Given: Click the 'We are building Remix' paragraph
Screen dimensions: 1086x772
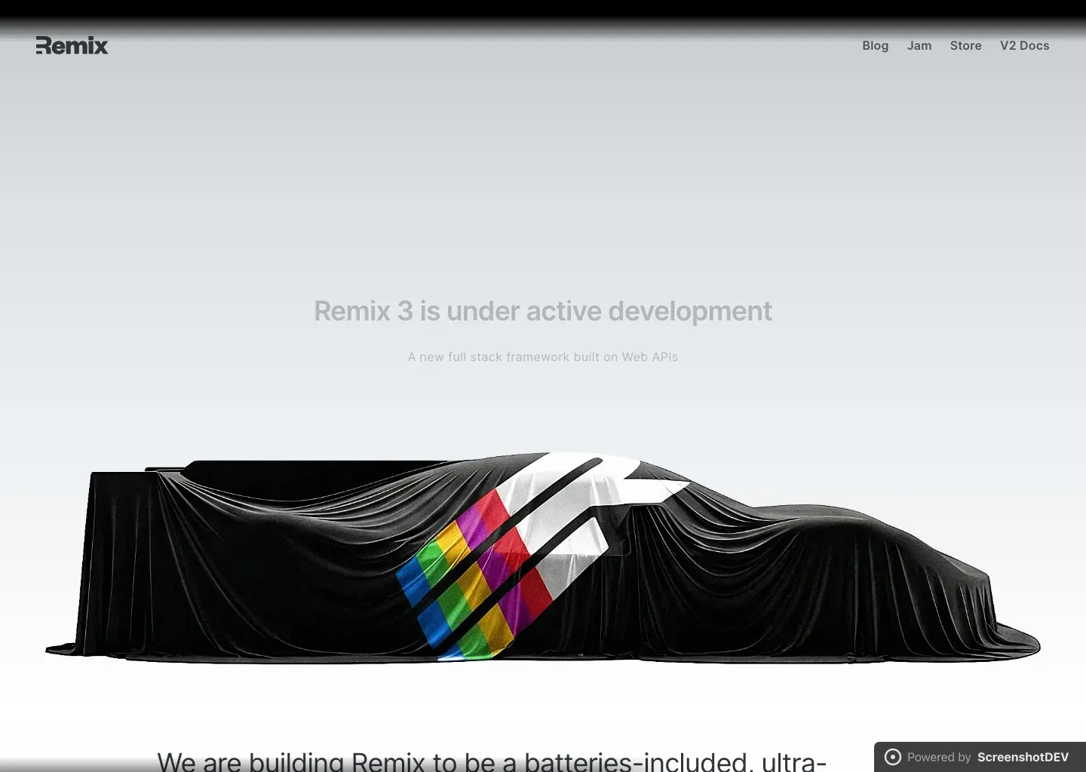Looking at the screenshot, I should (x=492, y=760).
